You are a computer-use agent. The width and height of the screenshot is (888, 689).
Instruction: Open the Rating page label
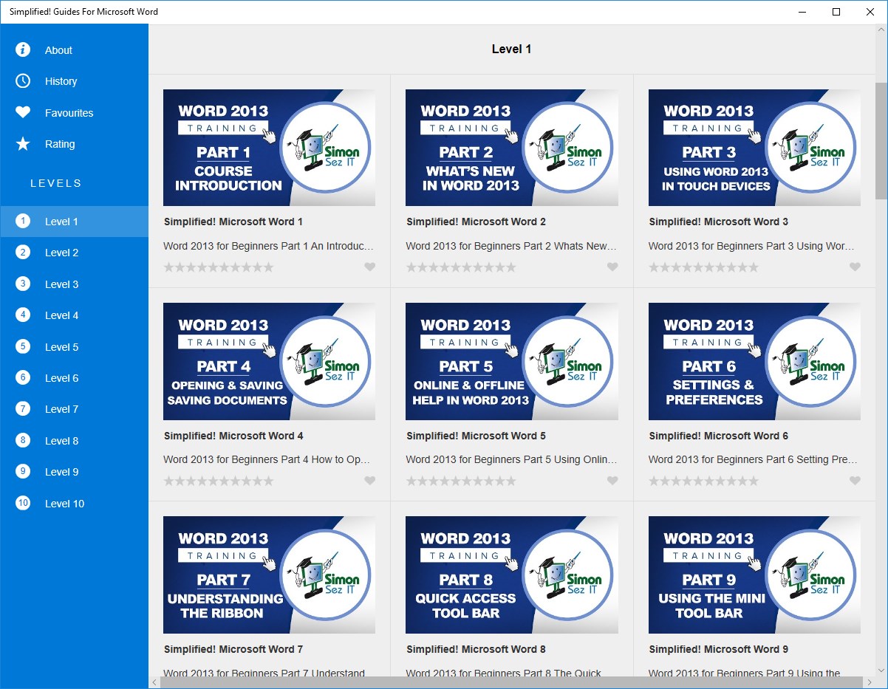pyautogui.click(x=60, y=144)
